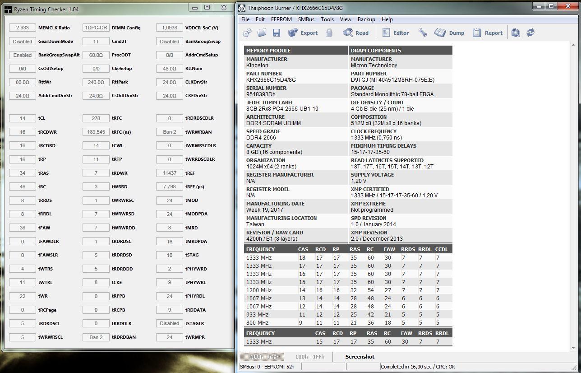Click the VDDCR_SoC voltage field
Image resolution: width=581 pixels, height=373 pixels.
coord(170,28)
